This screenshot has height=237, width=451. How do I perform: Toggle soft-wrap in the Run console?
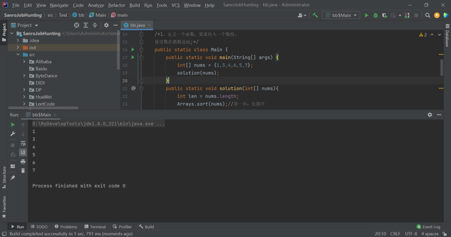23,143
